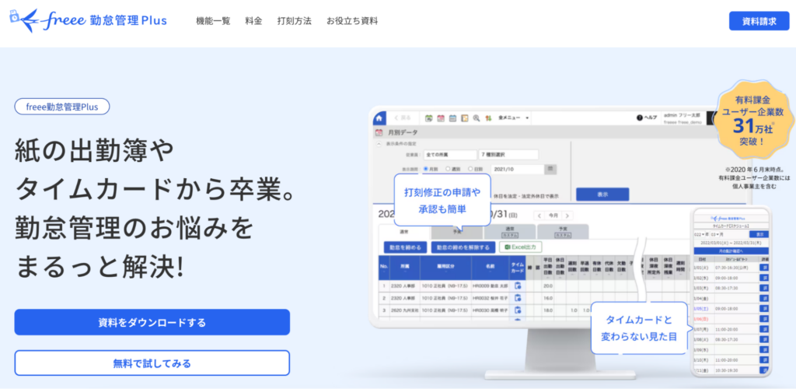Open the timecard icon for row 1

tap(517, 286)
